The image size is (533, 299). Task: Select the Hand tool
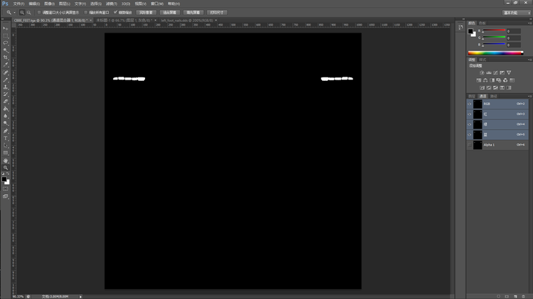[x=6, y=161]
